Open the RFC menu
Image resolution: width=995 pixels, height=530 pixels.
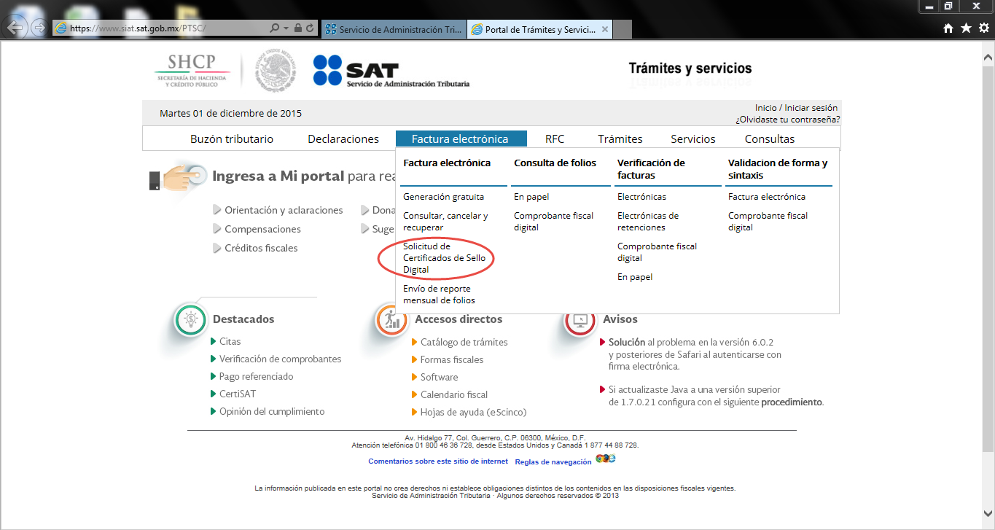click(x=555, y=139)
